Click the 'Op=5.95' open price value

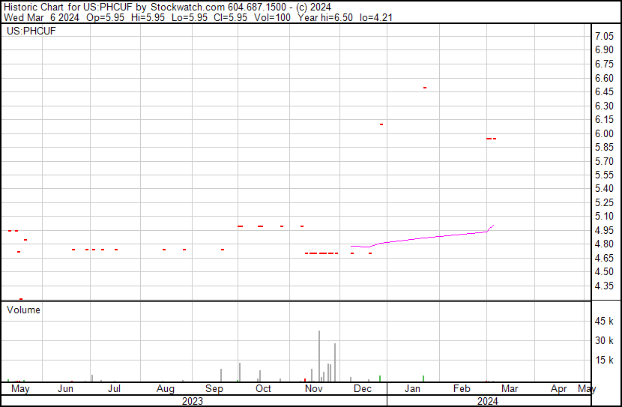pyautogui.click(x=105, y=17)
